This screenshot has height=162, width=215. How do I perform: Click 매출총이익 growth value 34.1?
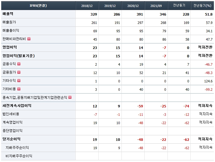209,31
